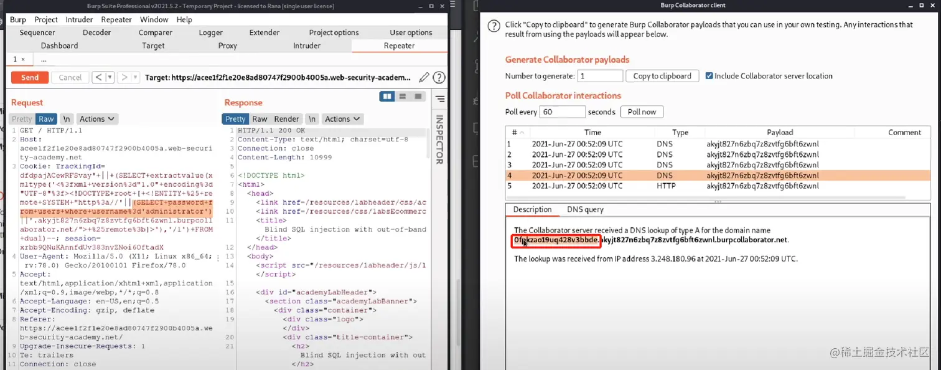The height and width of the screenshot is (370, 941).
Task: Select interaction row 3 DNS
Action: point(718,165)
